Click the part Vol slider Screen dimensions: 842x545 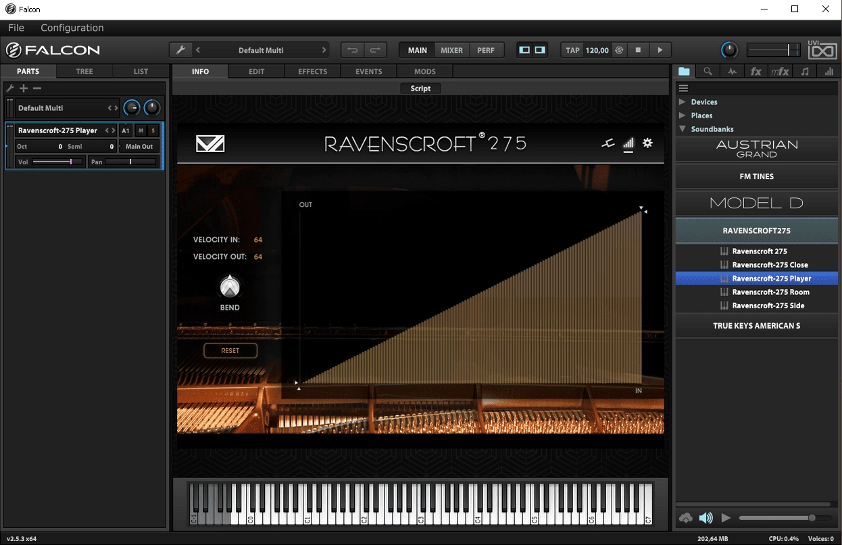pos(57,162)
